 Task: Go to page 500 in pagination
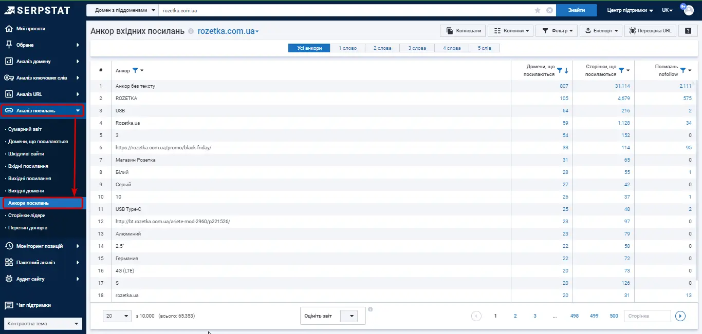point(614,316)
